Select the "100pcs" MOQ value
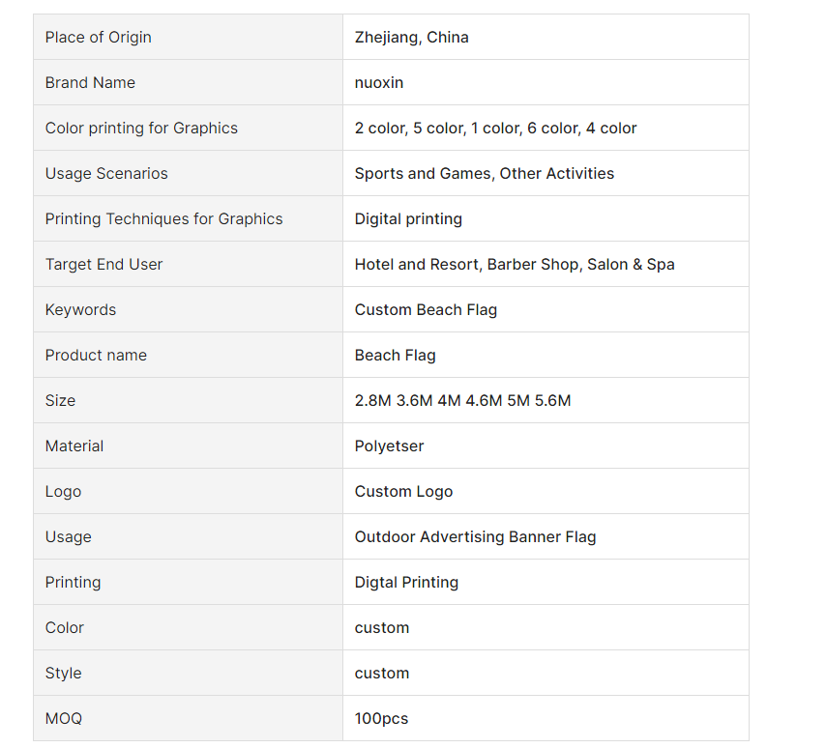Viewport: 826px width, 748px height. point(381,719)
